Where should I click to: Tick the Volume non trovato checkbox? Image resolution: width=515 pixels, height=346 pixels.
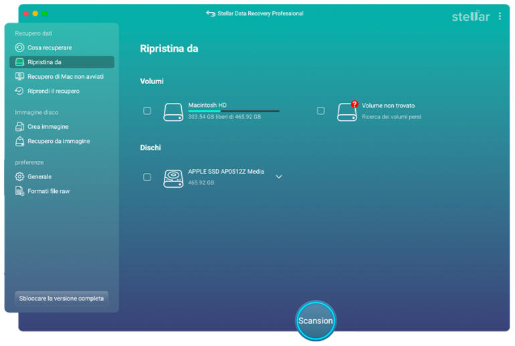[x=320, y=111]
